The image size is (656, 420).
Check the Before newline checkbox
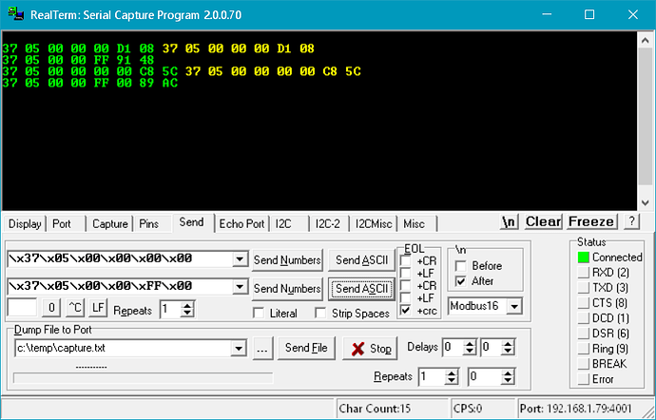tap(460, 266)
